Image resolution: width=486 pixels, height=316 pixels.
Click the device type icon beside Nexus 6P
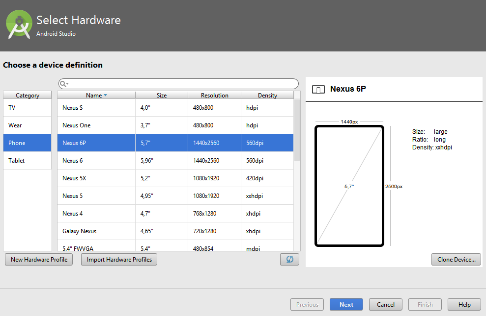pos(318,89)
